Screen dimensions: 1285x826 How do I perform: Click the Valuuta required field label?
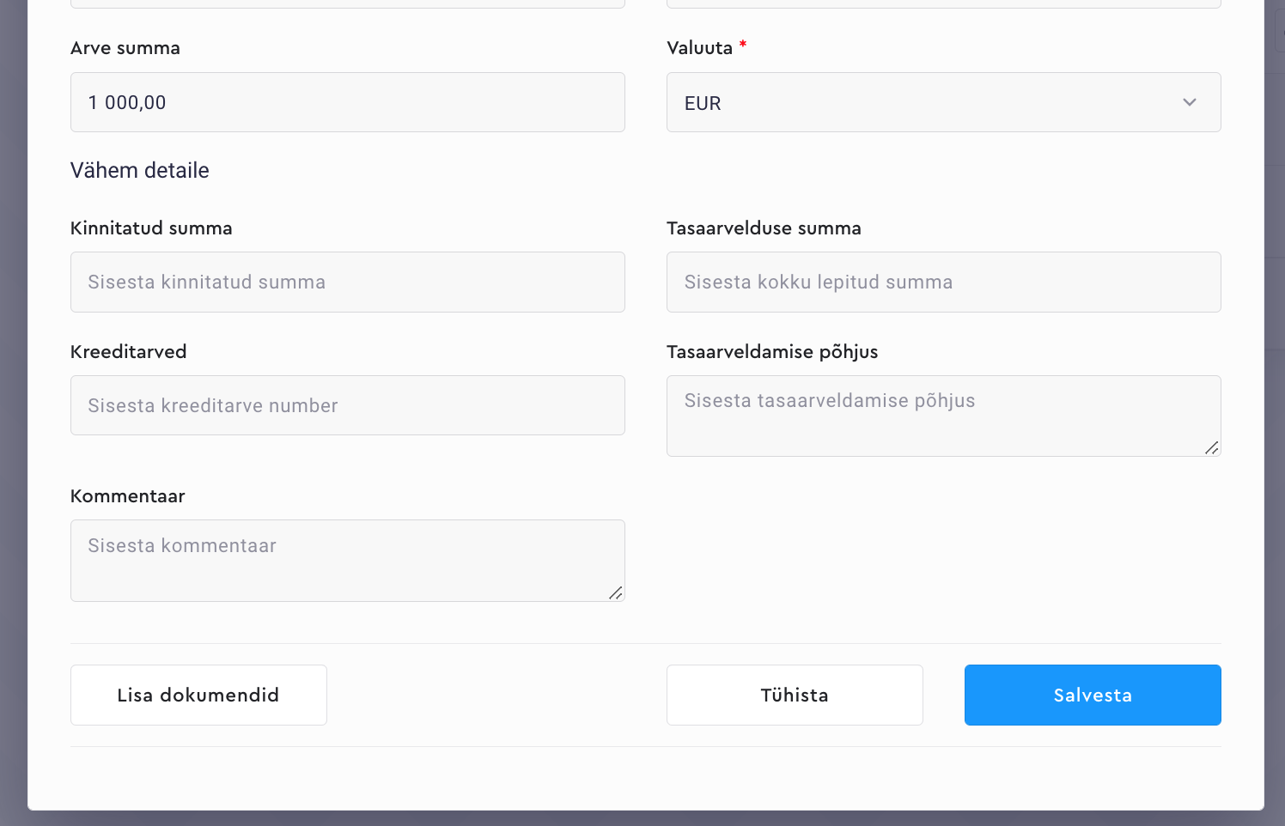pyautogui.click(x=699, y=48)
